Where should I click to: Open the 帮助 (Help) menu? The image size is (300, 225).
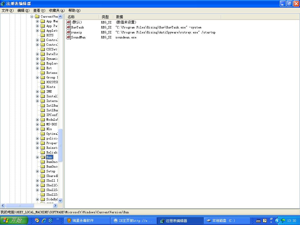74,11
